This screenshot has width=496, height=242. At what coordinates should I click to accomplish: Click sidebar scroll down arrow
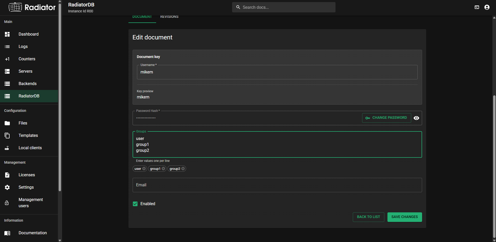tap(60, 240)
